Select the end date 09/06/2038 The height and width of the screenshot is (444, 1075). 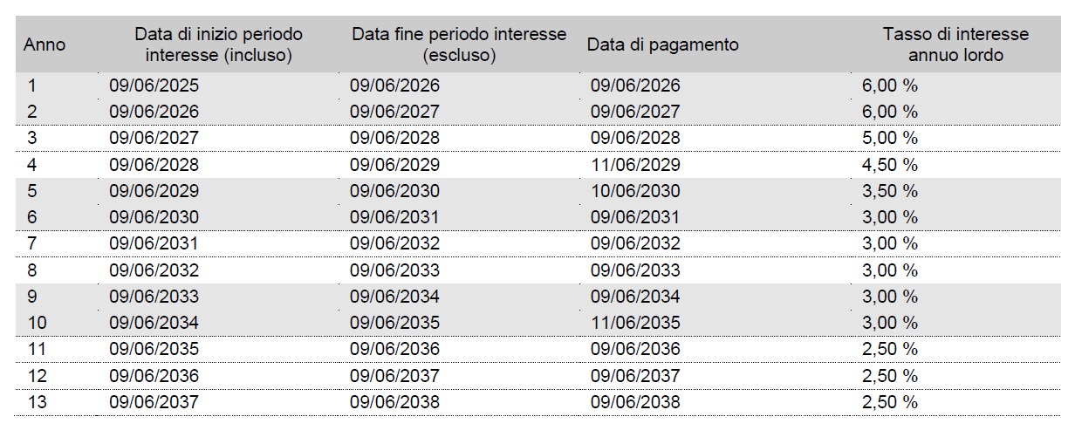pos(395,402)
